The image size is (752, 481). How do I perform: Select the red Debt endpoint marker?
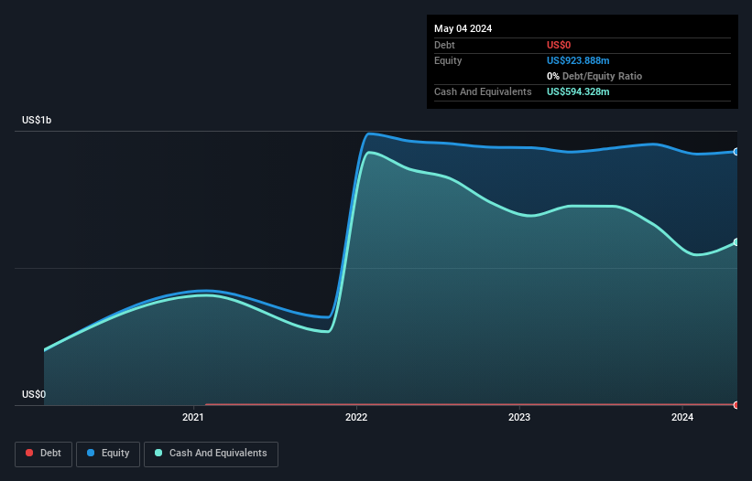tap(736, 405)
